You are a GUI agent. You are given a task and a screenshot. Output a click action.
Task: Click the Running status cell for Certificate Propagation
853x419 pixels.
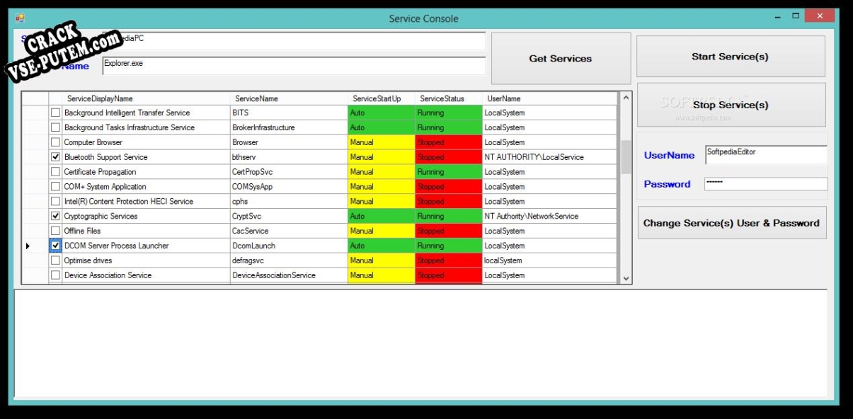pyautogui.click(x=448, y=172)
